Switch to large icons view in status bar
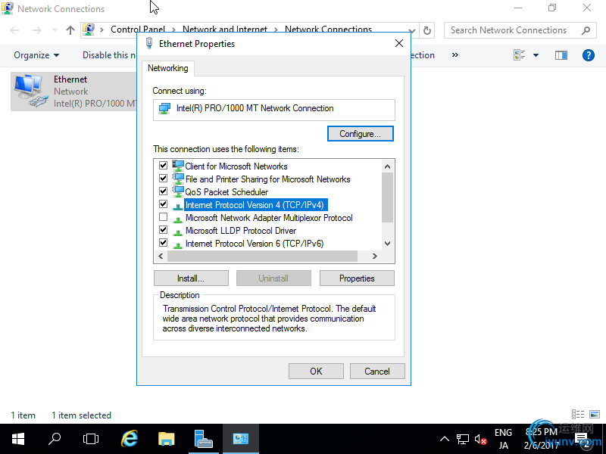 click(595, 414)
